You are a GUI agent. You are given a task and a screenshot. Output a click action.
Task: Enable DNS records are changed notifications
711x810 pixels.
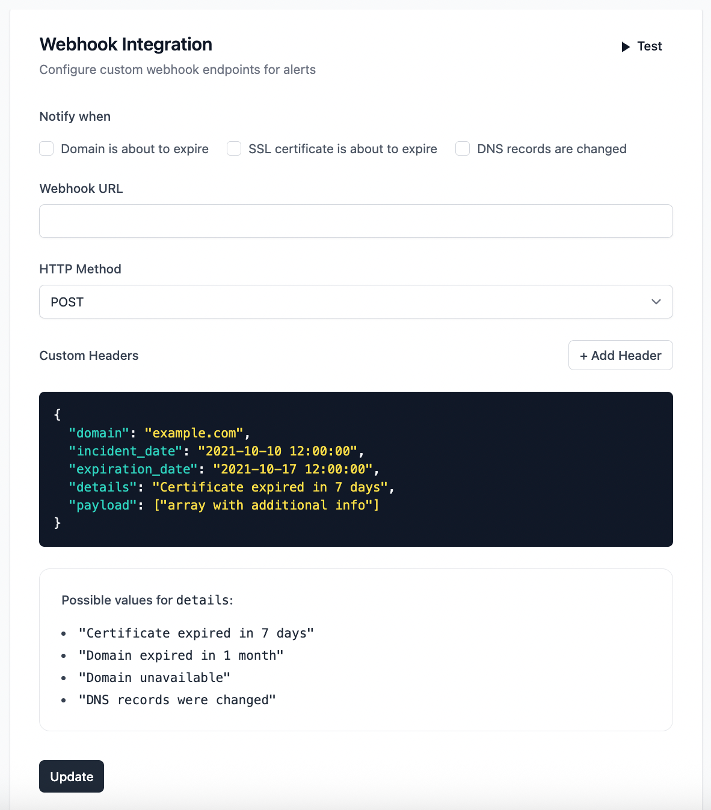pos(462,148)
